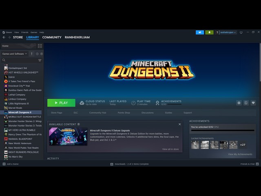Open the blue announcements megaphone button
The width and height of the screenshot is (261, 196).
pos(200,32)
